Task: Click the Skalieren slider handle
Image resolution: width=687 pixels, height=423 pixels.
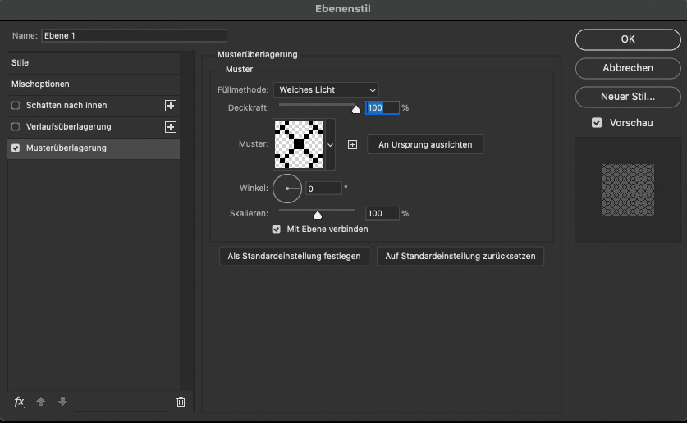Action: [x=318, y=216]
